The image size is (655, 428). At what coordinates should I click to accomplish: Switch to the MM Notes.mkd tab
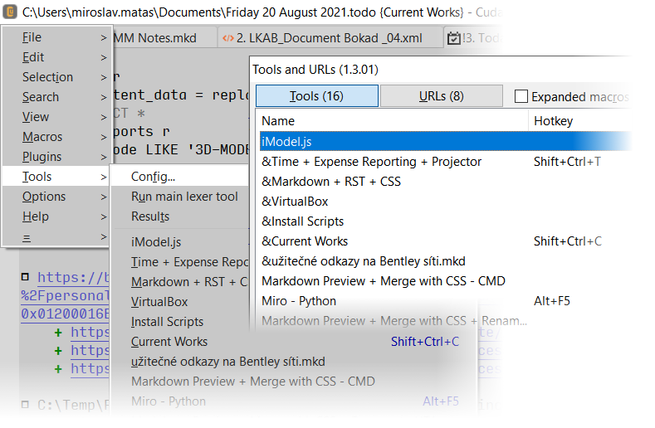coord(158,38)
